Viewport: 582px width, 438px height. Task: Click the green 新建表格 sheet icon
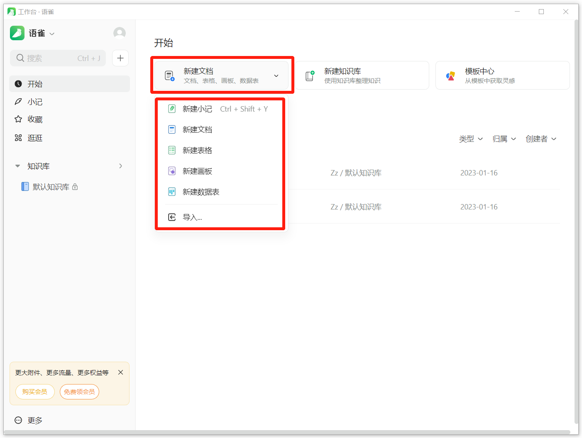(x=172, y=150)
